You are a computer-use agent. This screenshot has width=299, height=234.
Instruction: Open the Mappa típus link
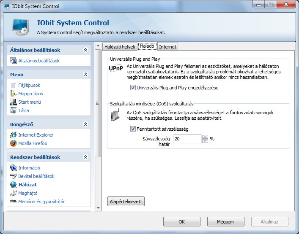click(30, 94)
